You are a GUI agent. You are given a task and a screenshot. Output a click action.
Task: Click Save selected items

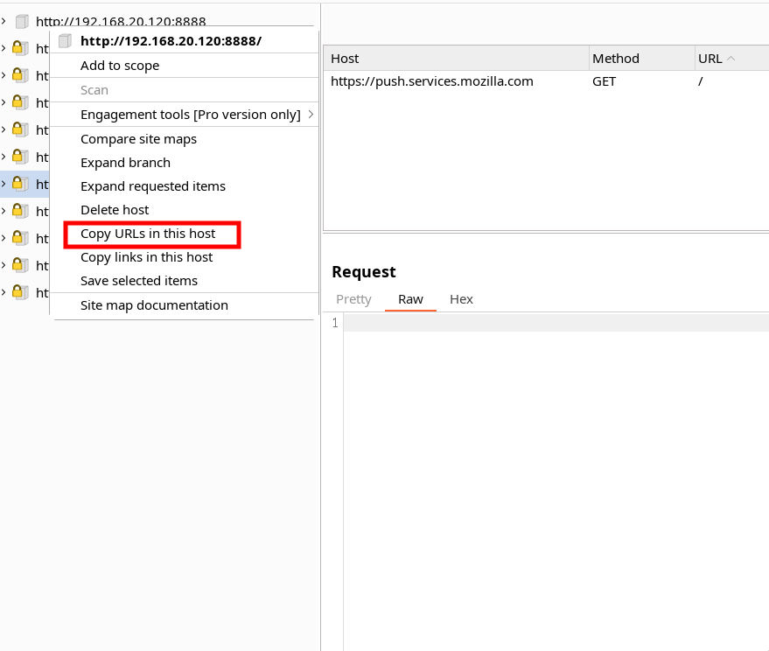click(x=139, y=281)
